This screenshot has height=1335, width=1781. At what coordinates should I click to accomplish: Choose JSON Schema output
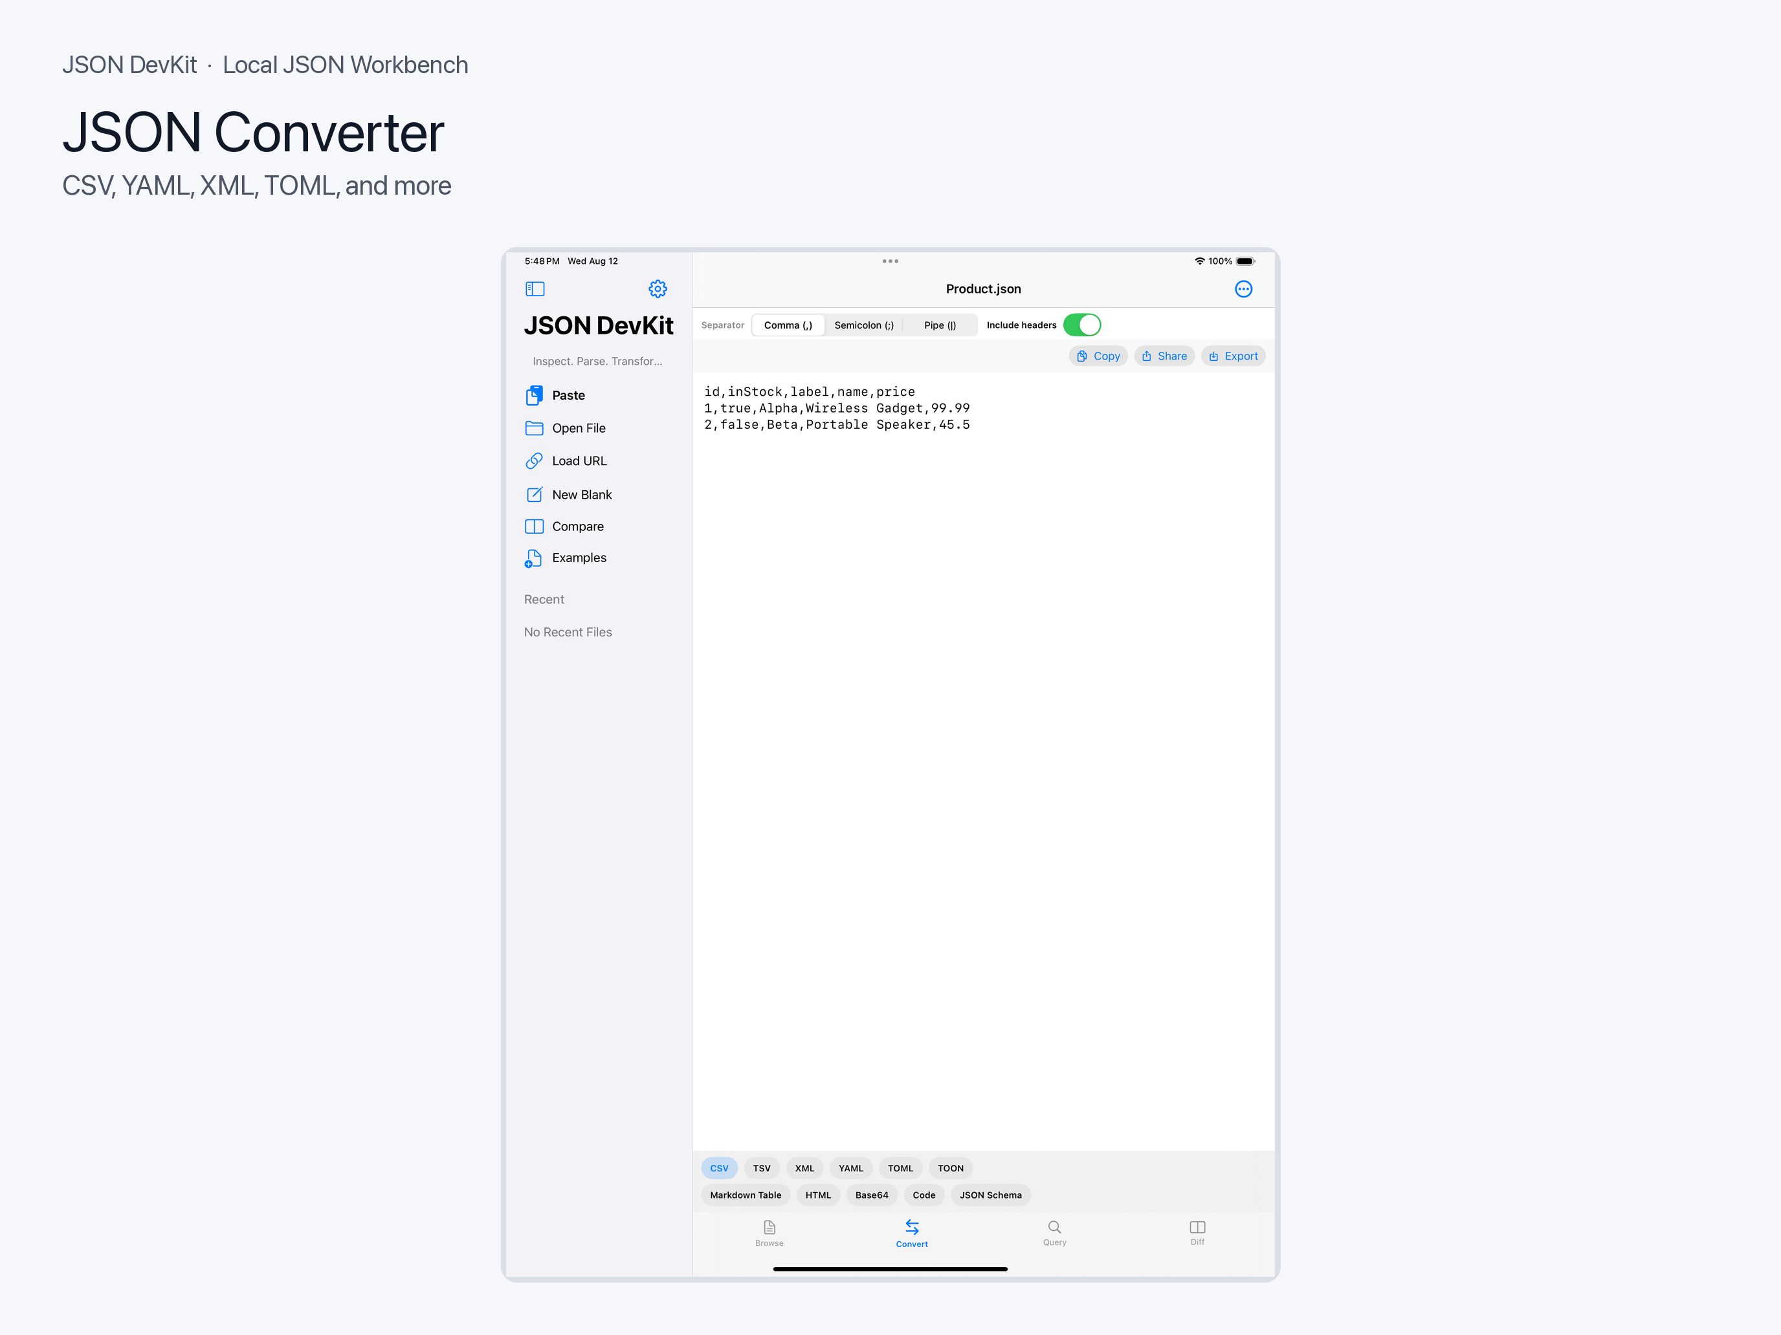click(x=990, y=1195)
